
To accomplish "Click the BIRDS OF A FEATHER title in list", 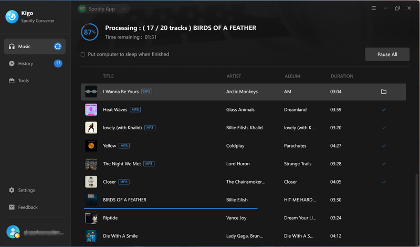I will click(x=124, y=200).
